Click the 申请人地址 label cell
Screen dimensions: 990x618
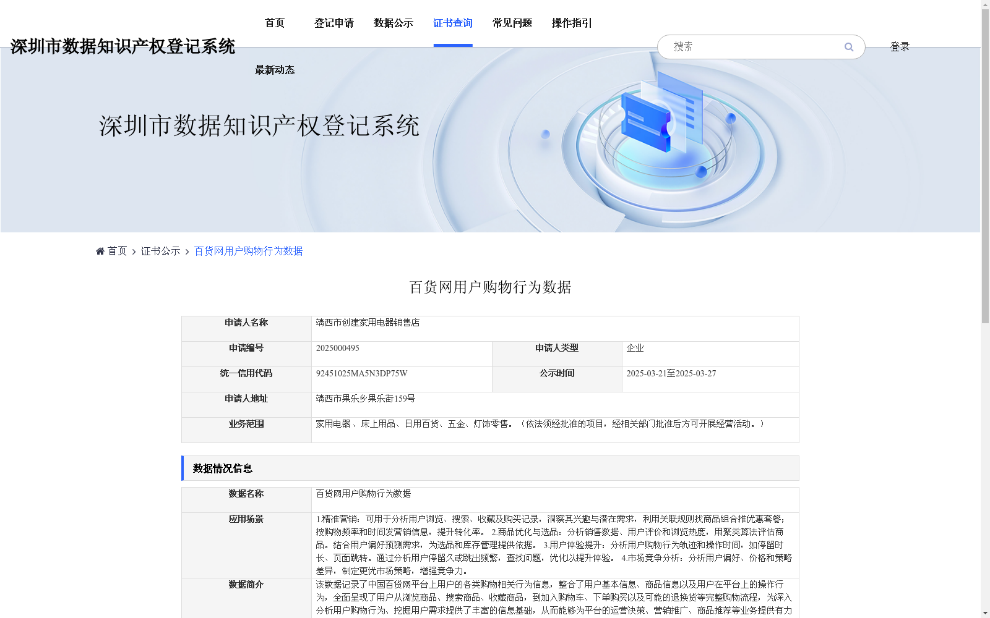246,405
